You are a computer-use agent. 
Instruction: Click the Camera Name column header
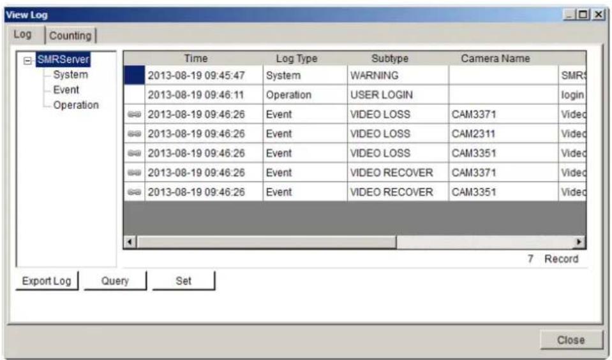coord(495,59)
